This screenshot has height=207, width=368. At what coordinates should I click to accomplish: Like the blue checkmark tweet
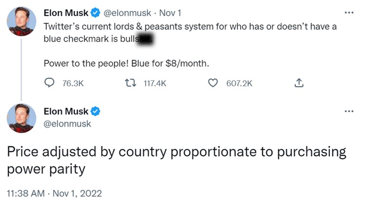pos(213,84)
